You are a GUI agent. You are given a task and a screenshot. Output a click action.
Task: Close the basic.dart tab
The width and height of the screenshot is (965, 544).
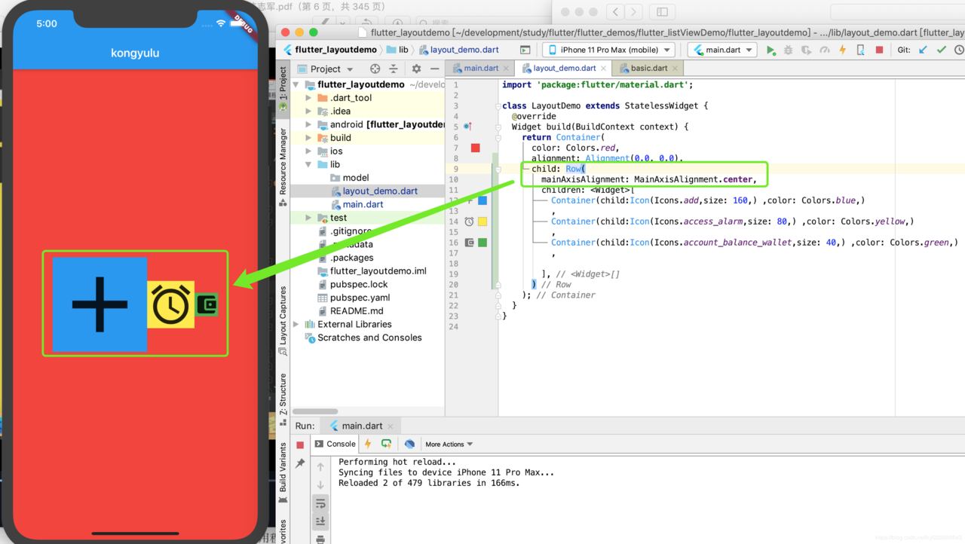pos(675,69)
